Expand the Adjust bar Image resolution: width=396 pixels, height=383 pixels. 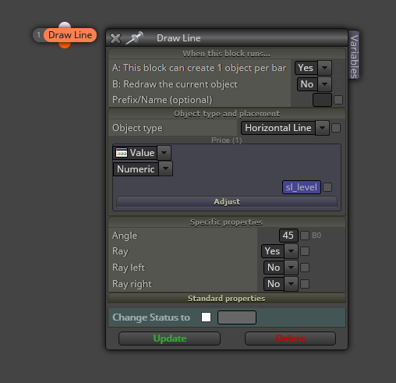tap(227, 202)
